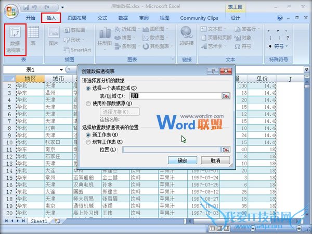Confirm dialog with 确定 button
Image resolution: width=312 pixels, height=234 pixels.
coord(183,161)
